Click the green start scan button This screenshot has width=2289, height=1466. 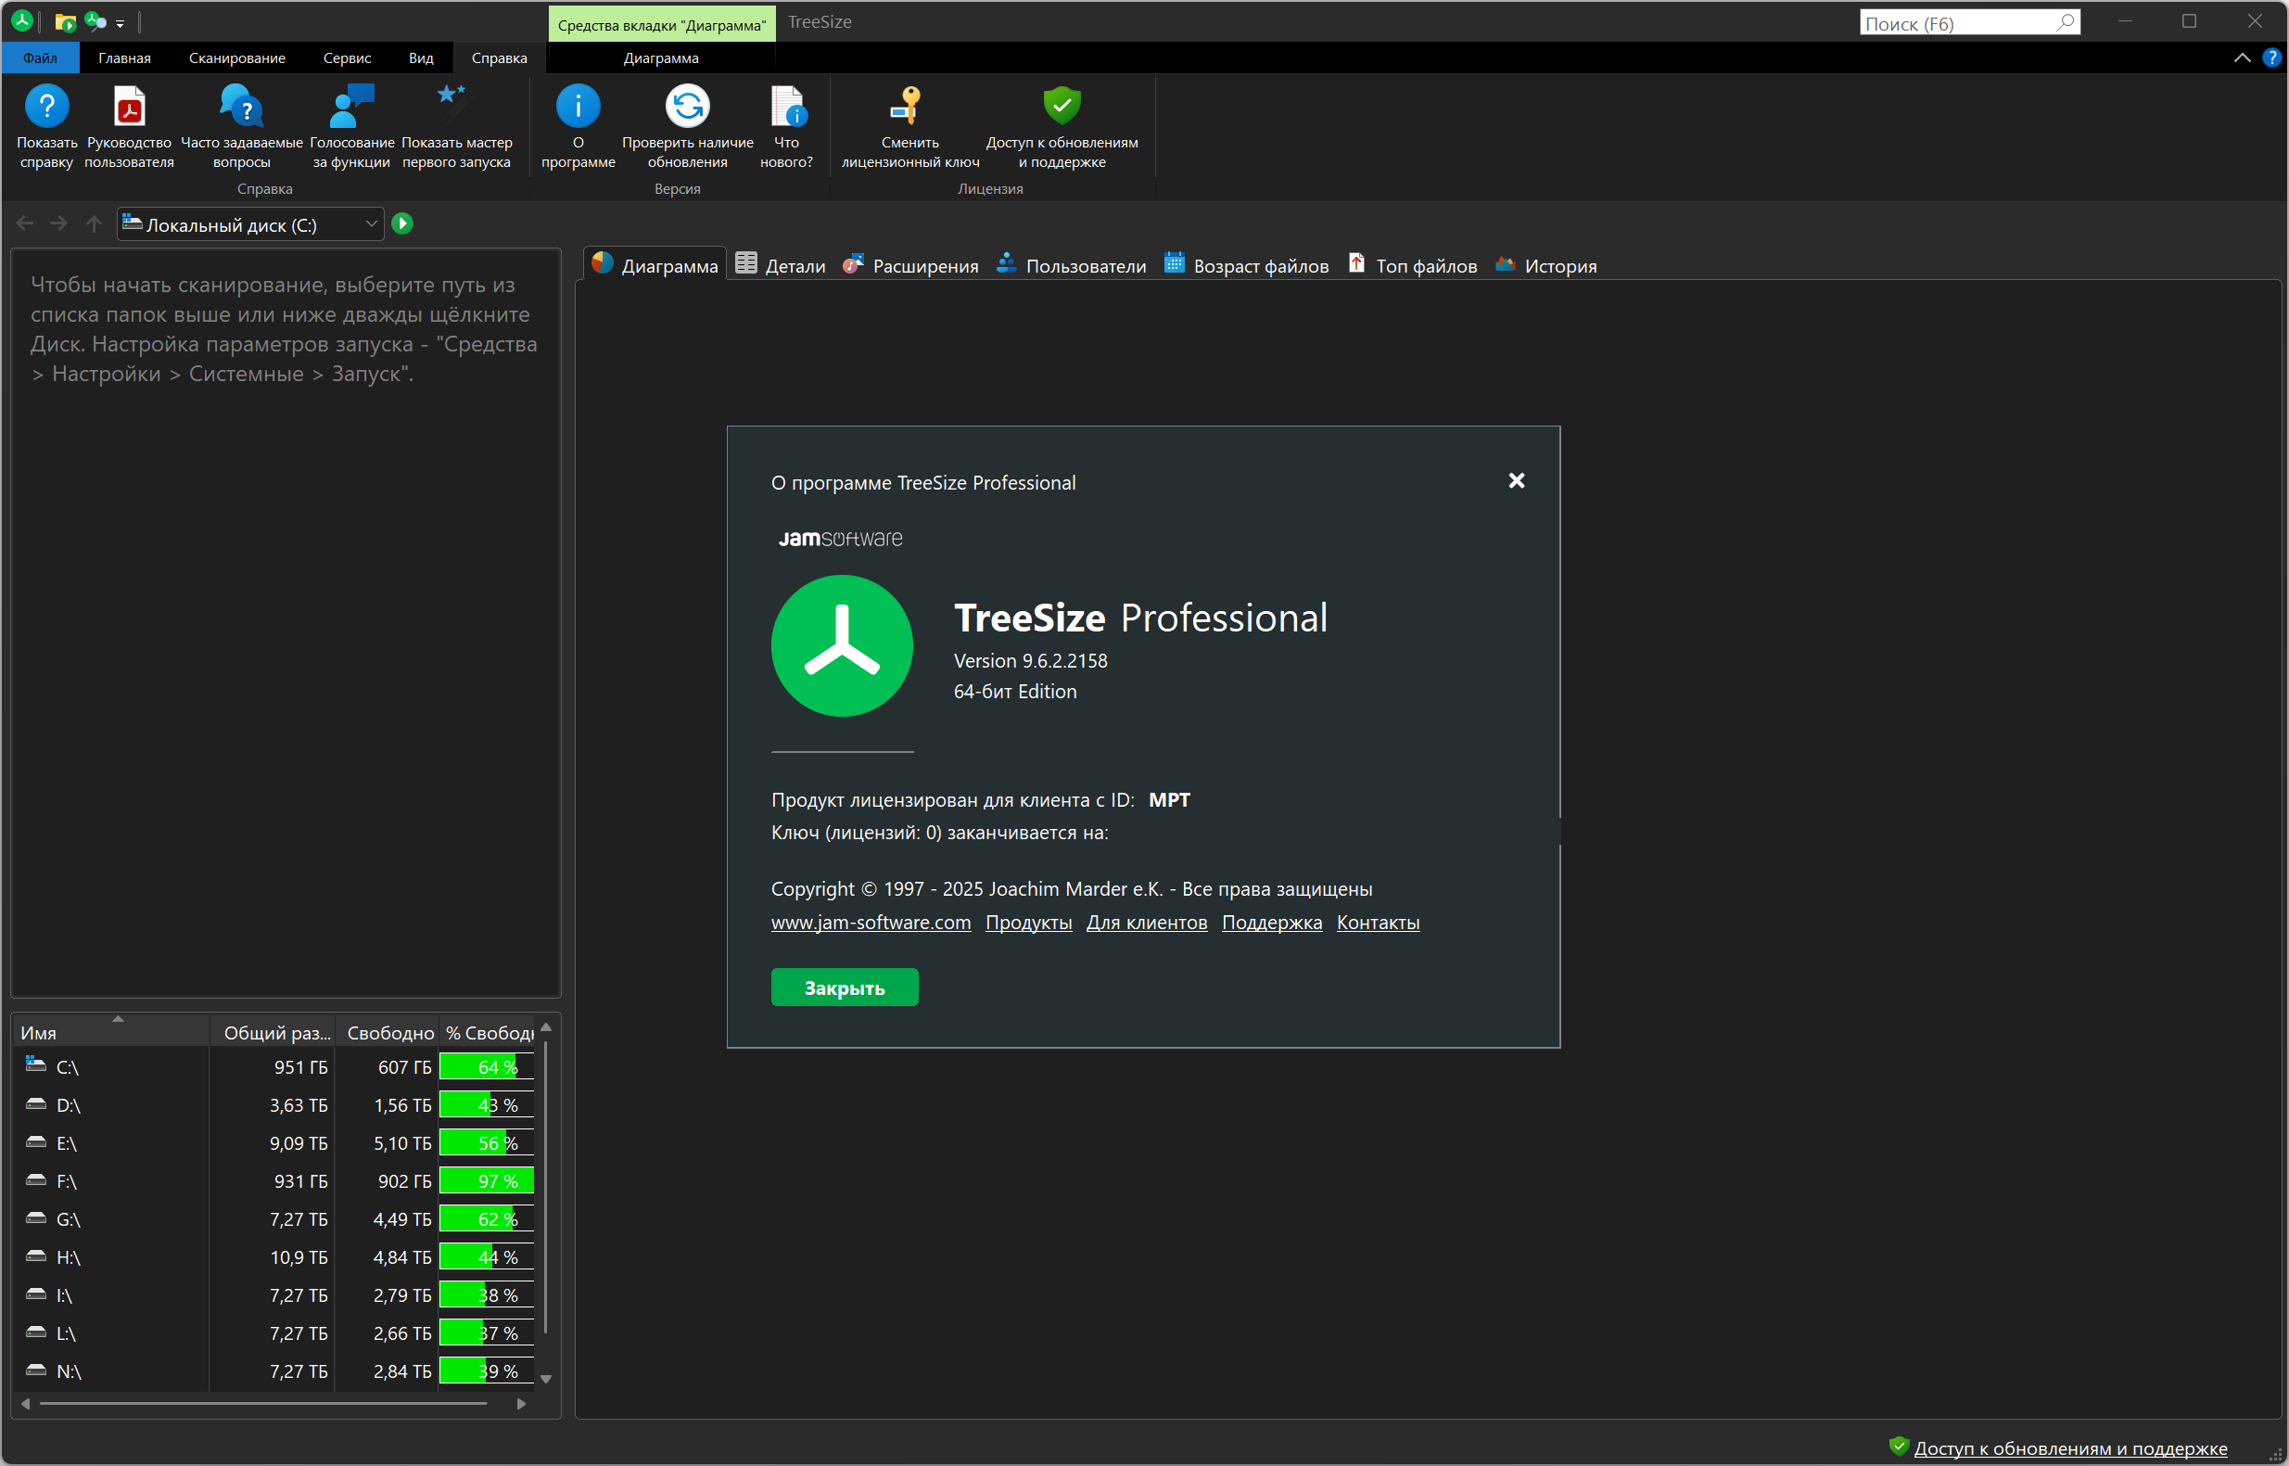coord(402,223)
